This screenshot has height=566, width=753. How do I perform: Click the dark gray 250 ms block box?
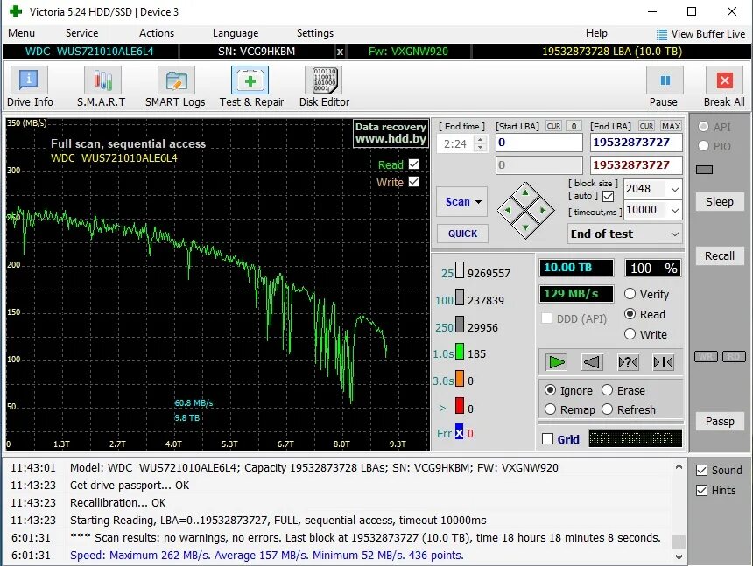point(460,324)
